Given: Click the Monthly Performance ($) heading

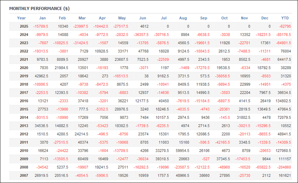Looking at the screenshot, I should [x=39, y=9].
